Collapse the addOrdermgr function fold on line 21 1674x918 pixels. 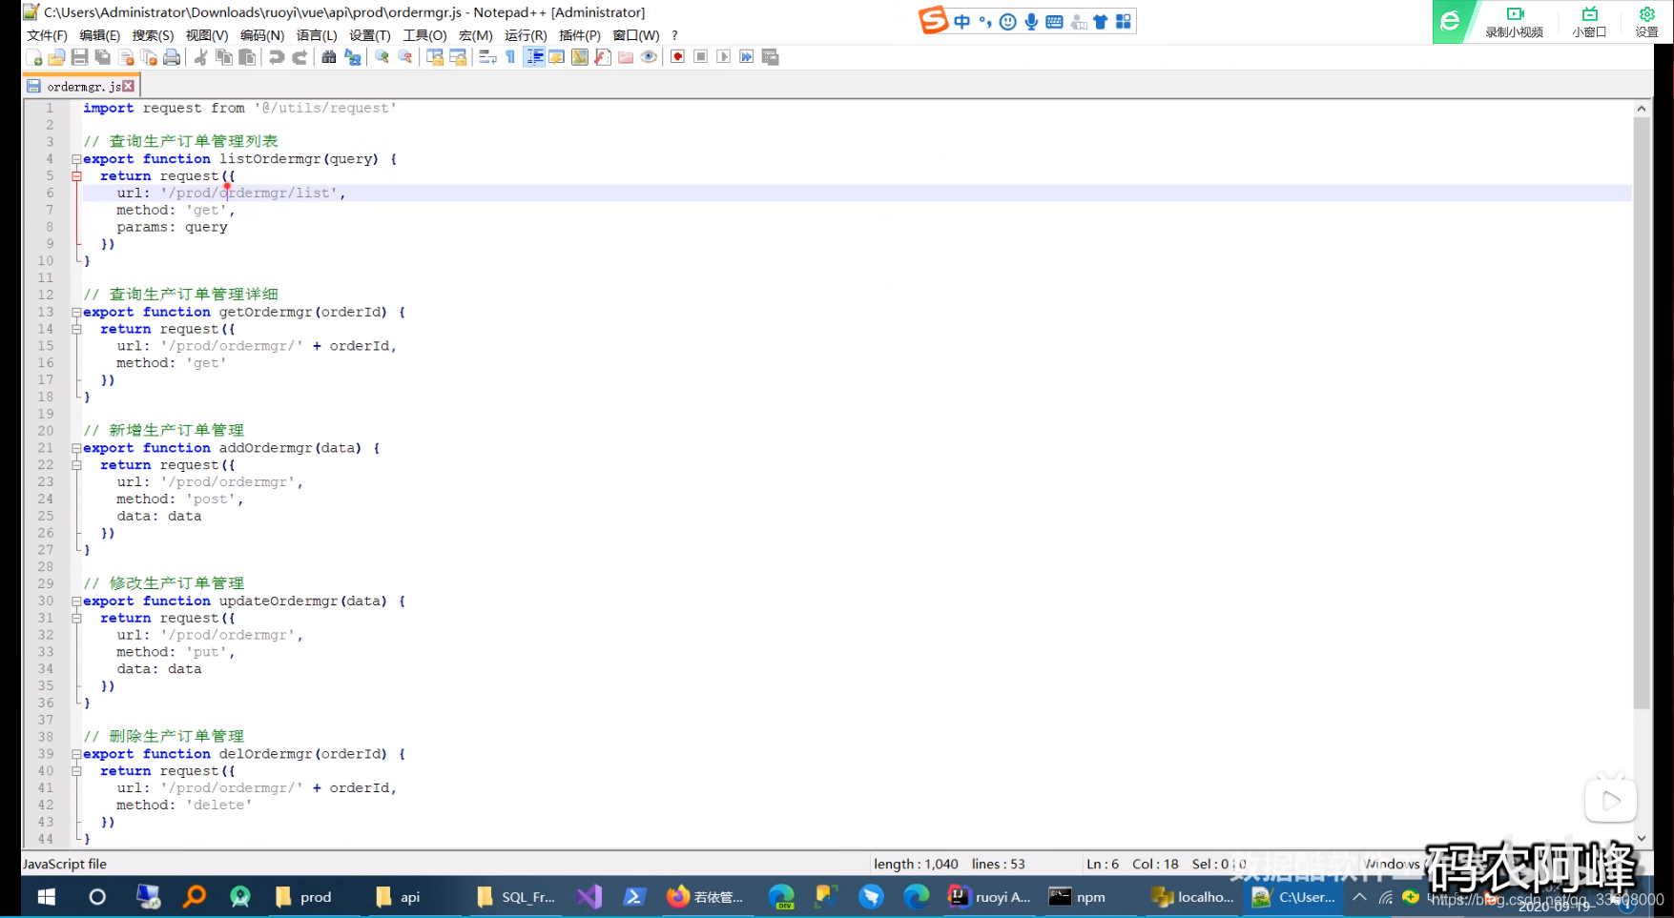pos(76,448)
